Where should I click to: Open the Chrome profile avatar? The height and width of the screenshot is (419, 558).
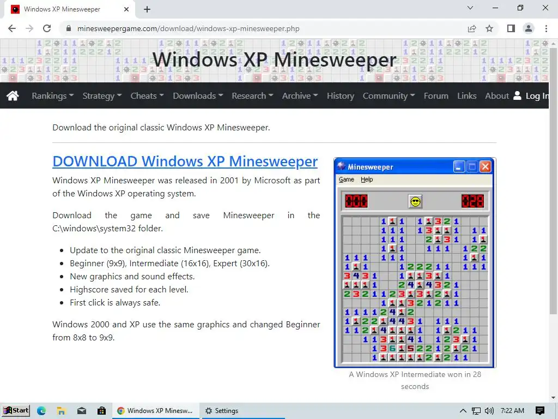point(529,28)
